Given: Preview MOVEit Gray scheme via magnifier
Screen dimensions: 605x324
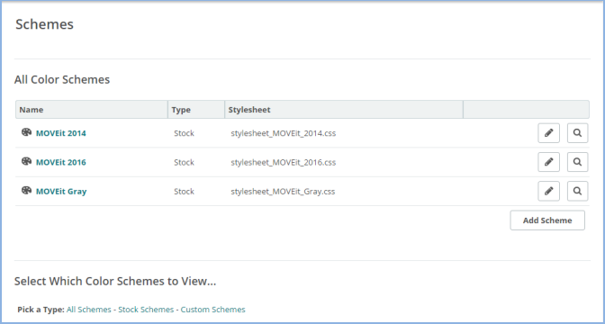Looking at the screenshot, I should click(578, 191).
